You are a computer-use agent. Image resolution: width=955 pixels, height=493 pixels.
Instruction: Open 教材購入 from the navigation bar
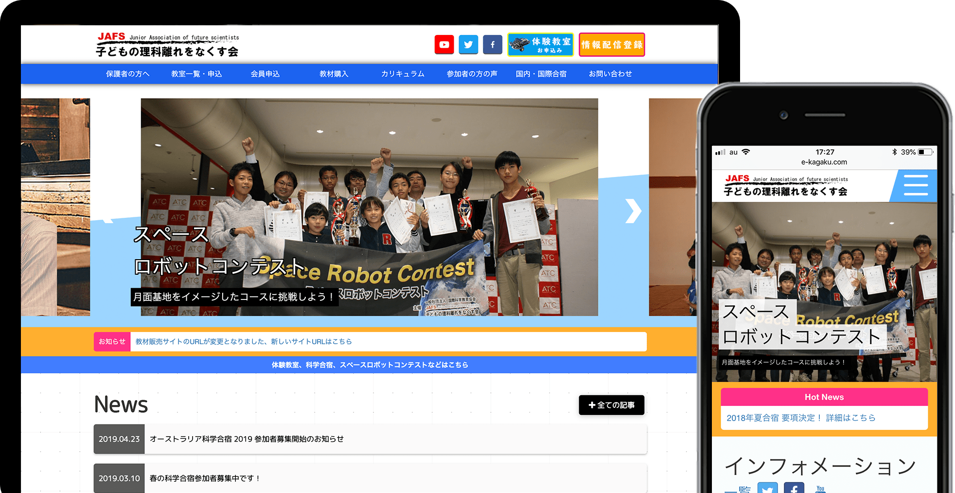(x=334, y=74)
